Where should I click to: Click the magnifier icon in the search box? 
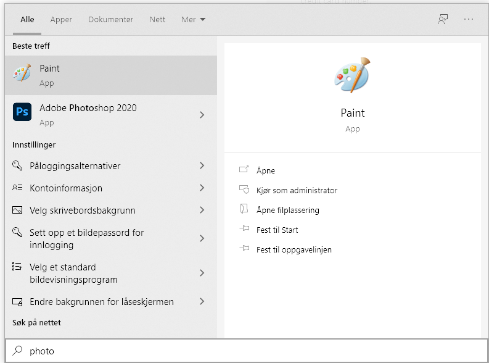pos(17,351)
